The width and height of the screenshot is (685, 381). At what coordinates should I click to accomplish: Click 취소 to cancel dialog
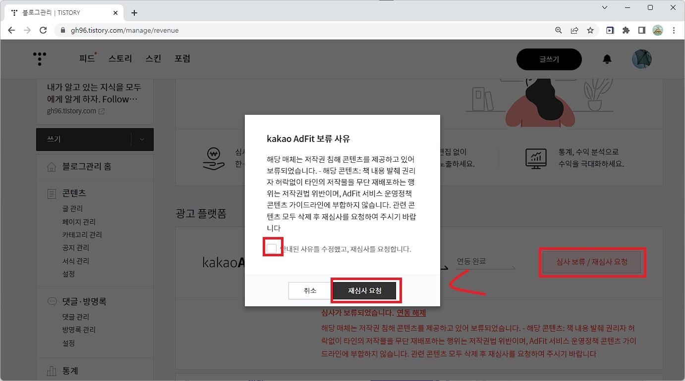pos(310,291)
